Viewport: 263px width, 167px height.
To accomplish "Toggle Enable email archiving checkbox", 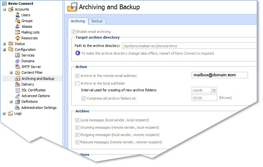I will coord(74,32).
